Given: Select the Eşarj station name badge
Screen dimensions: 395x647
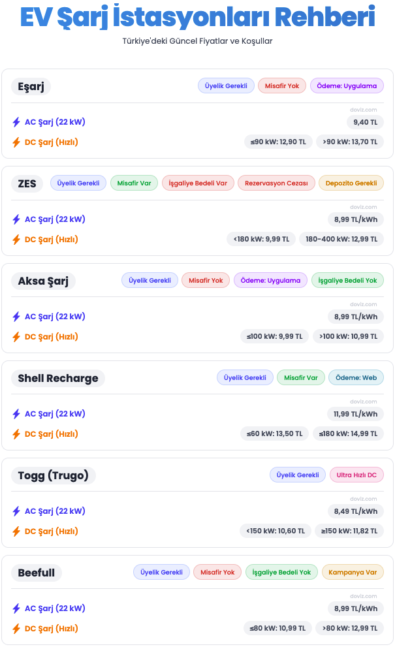Looking at the screenshot, I should tap(31, 86).
